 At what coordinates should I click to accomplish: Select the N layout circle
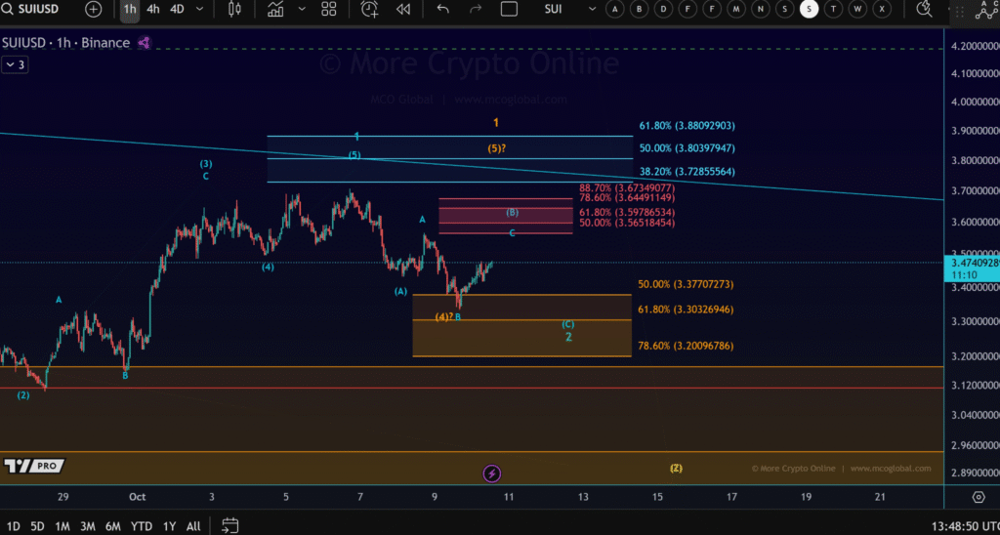pos(760,9)
